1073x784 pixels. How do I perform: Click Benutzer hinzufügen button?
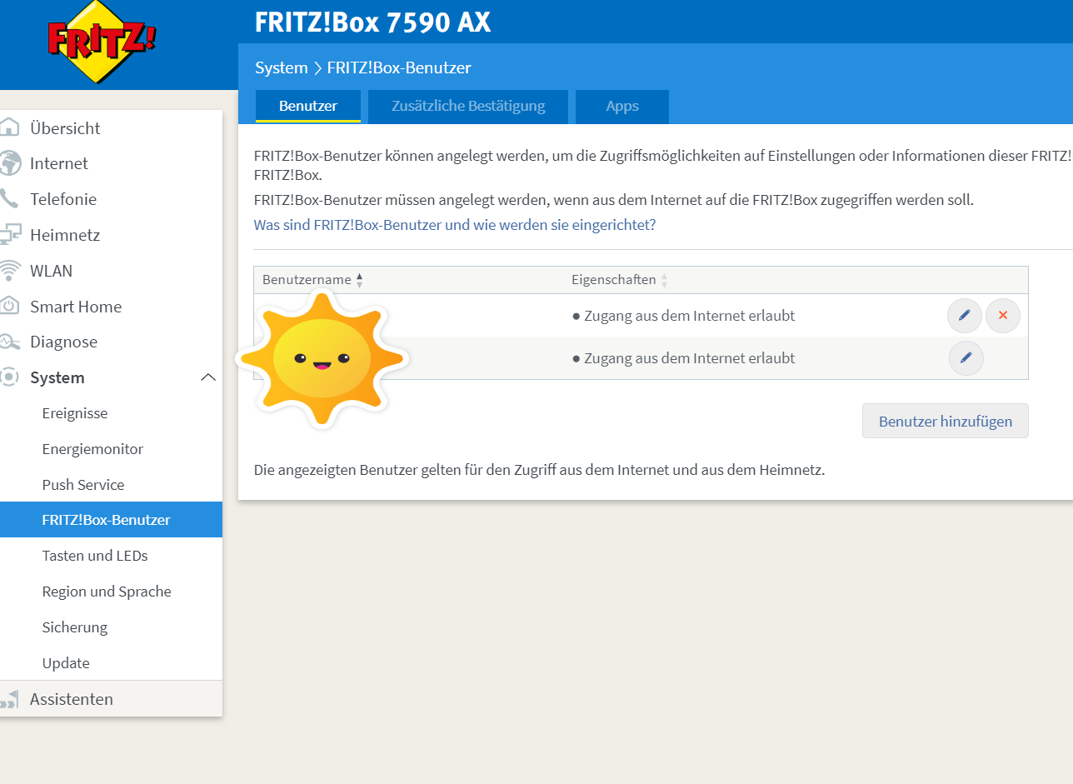pyautogui.click(x=946, y=421)
